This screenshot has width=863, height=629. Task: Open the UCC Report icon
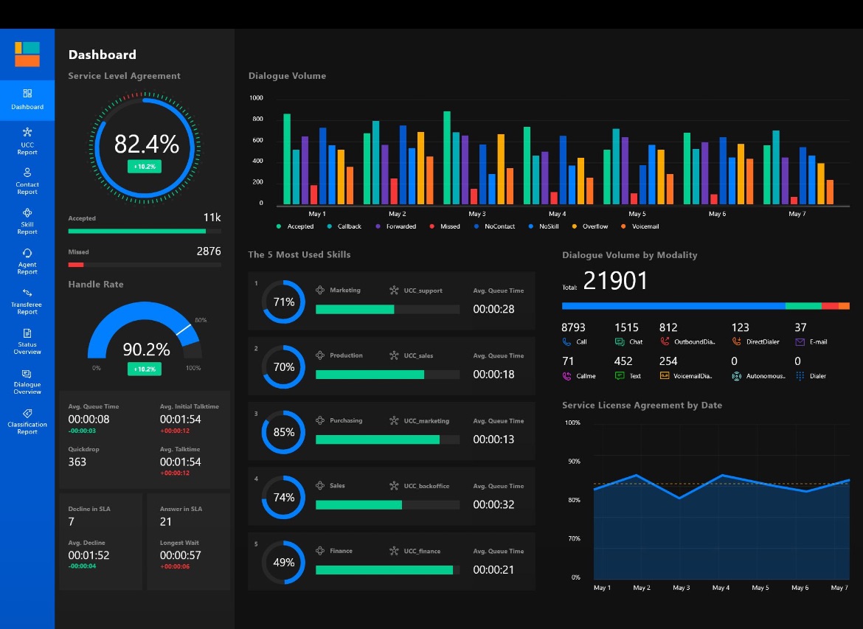27,132
